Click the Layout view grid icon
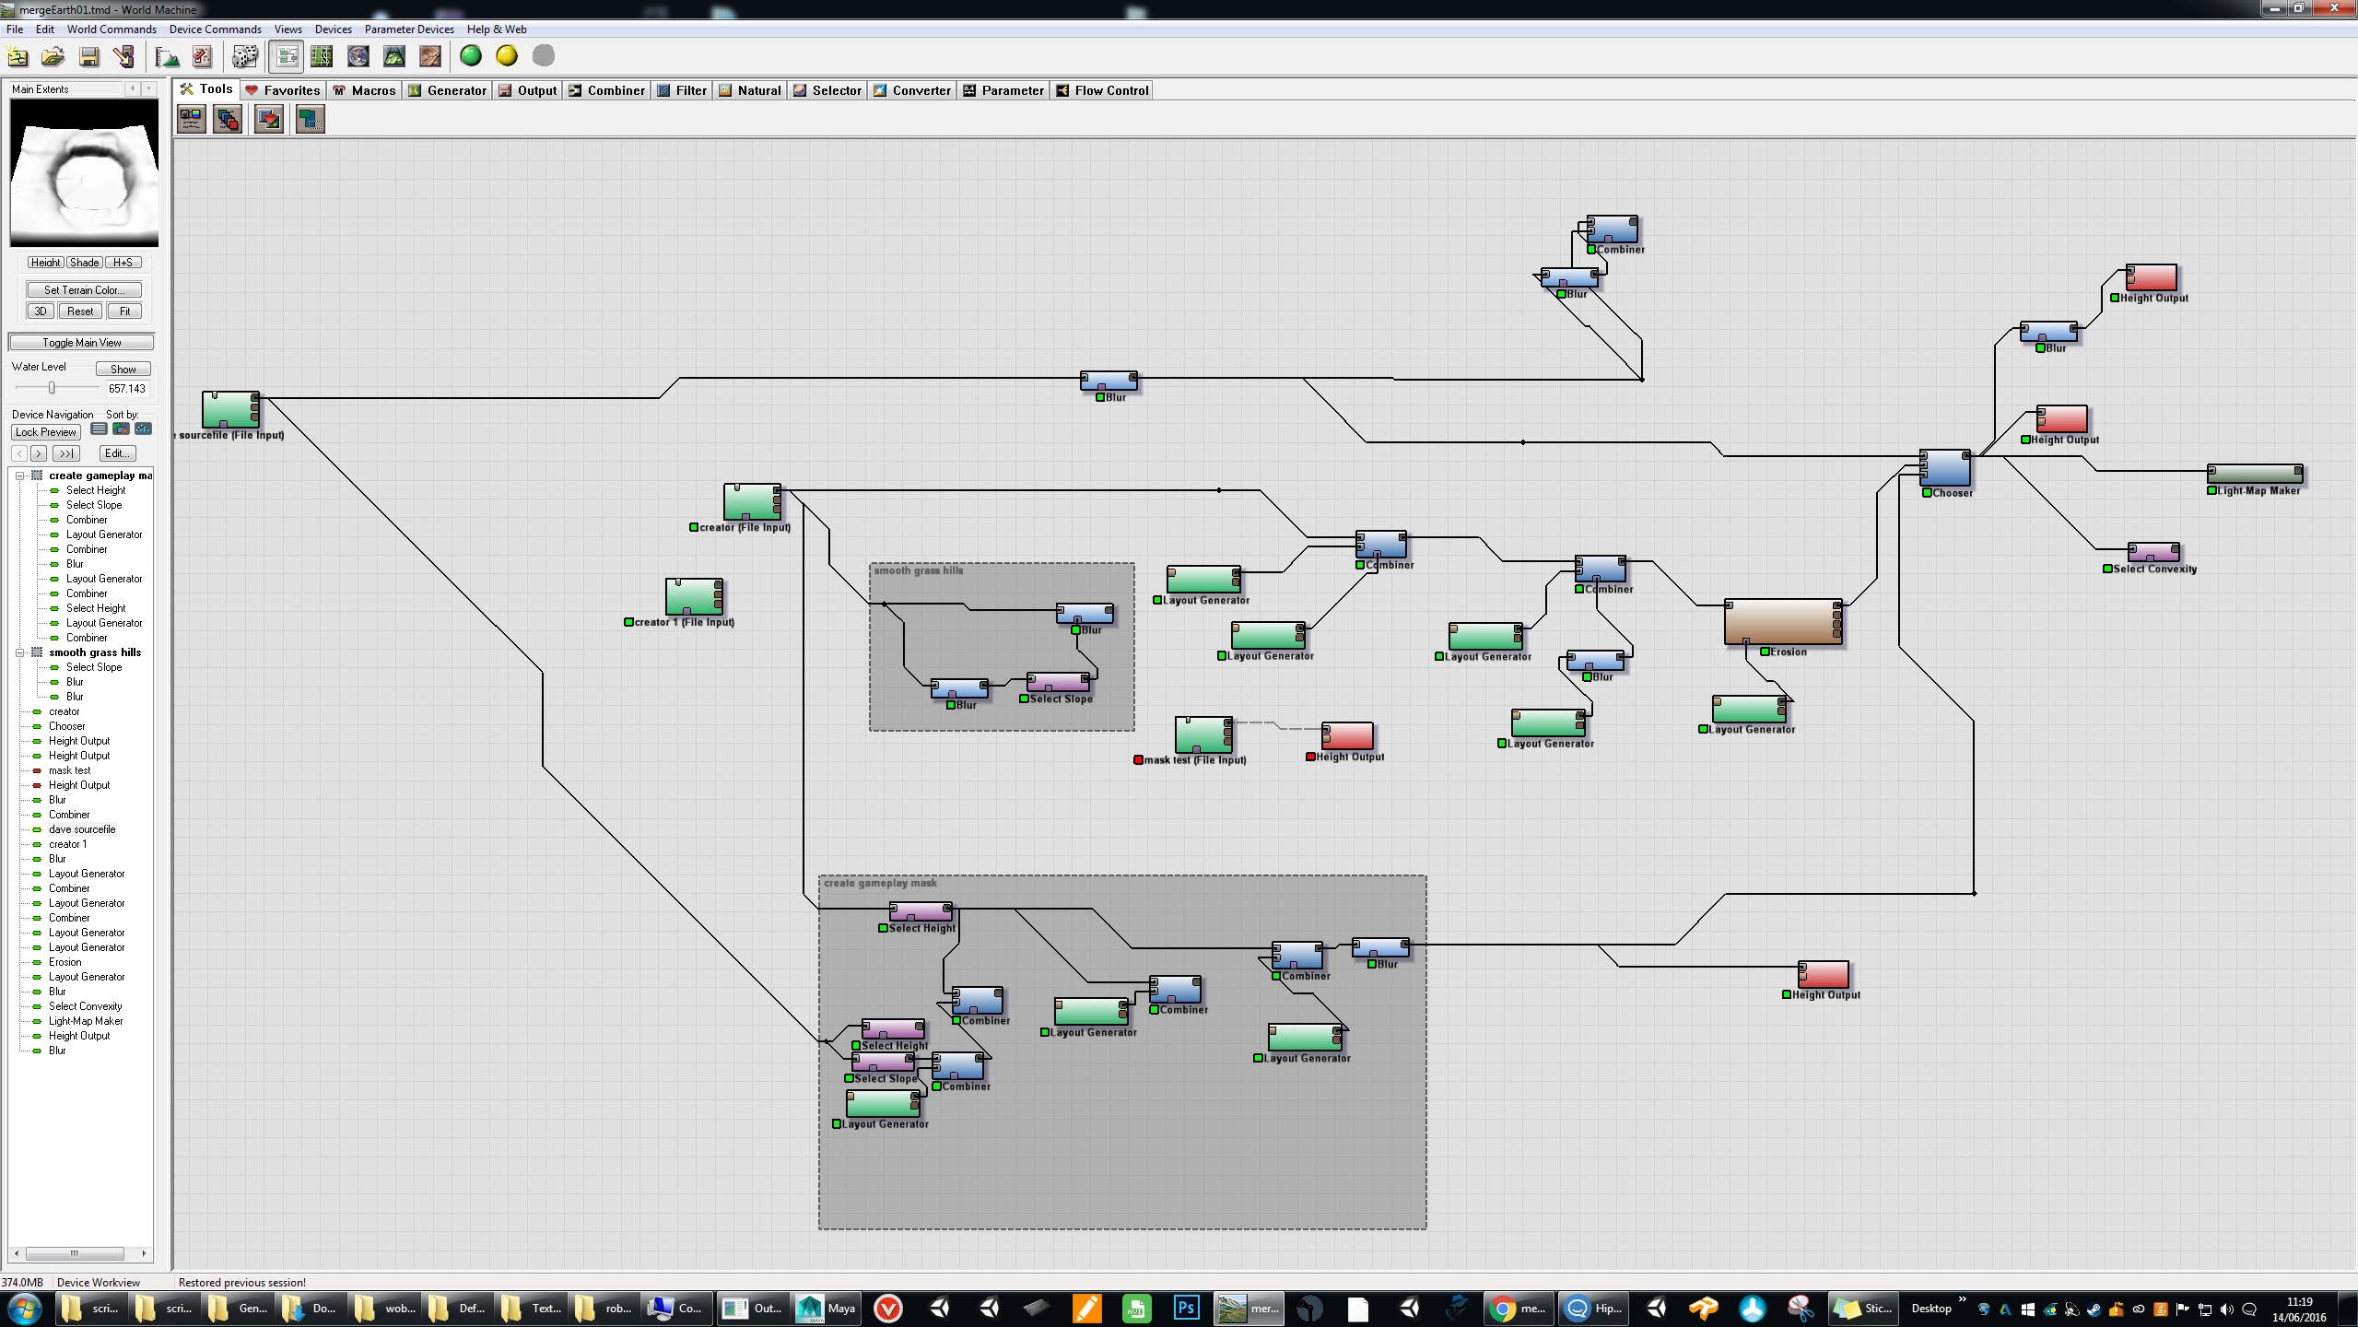 [322, 57]
